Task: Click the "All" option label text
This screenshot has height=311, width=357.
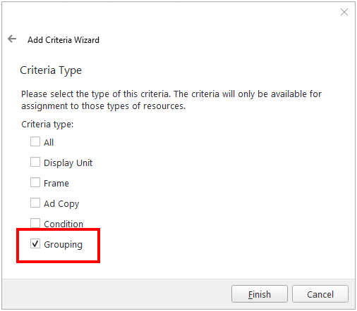Action: click(x=49, y=142)
